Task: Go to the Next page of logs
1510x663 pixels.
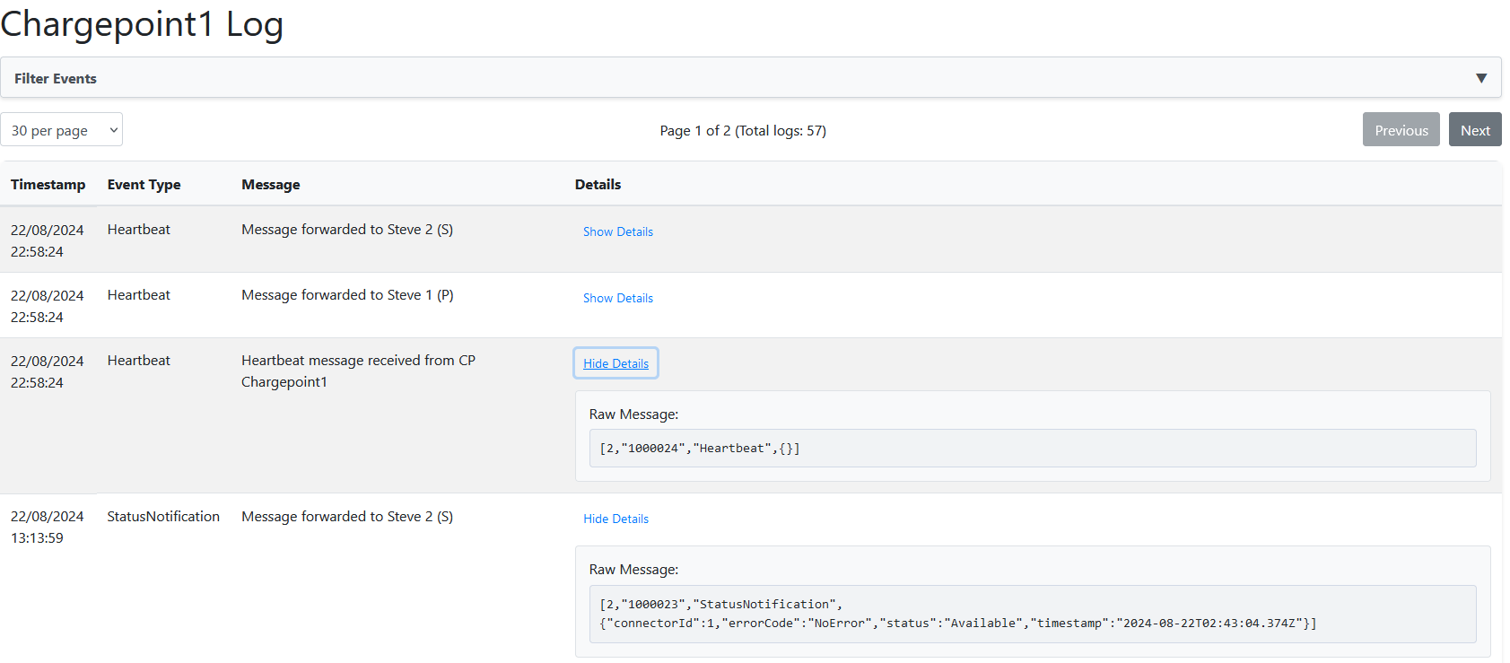Action: (x=1475, y=130)
